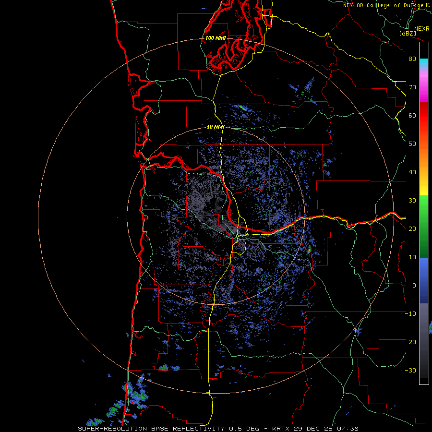Click the [dBZ] units label
The height and width of the screenshot is (432, 432).
(x=408, y=34)
